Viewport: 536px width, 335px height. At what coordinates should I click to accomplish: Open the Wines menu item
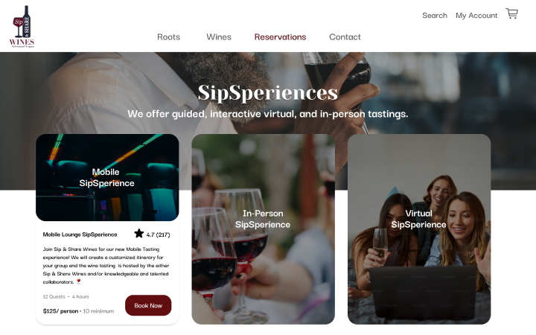[219, 37]
